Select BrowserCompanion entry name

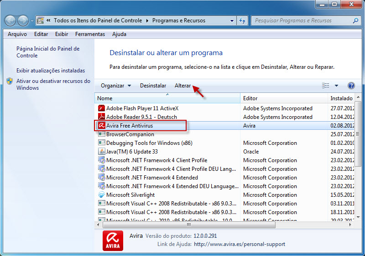(x=130, y=134)
